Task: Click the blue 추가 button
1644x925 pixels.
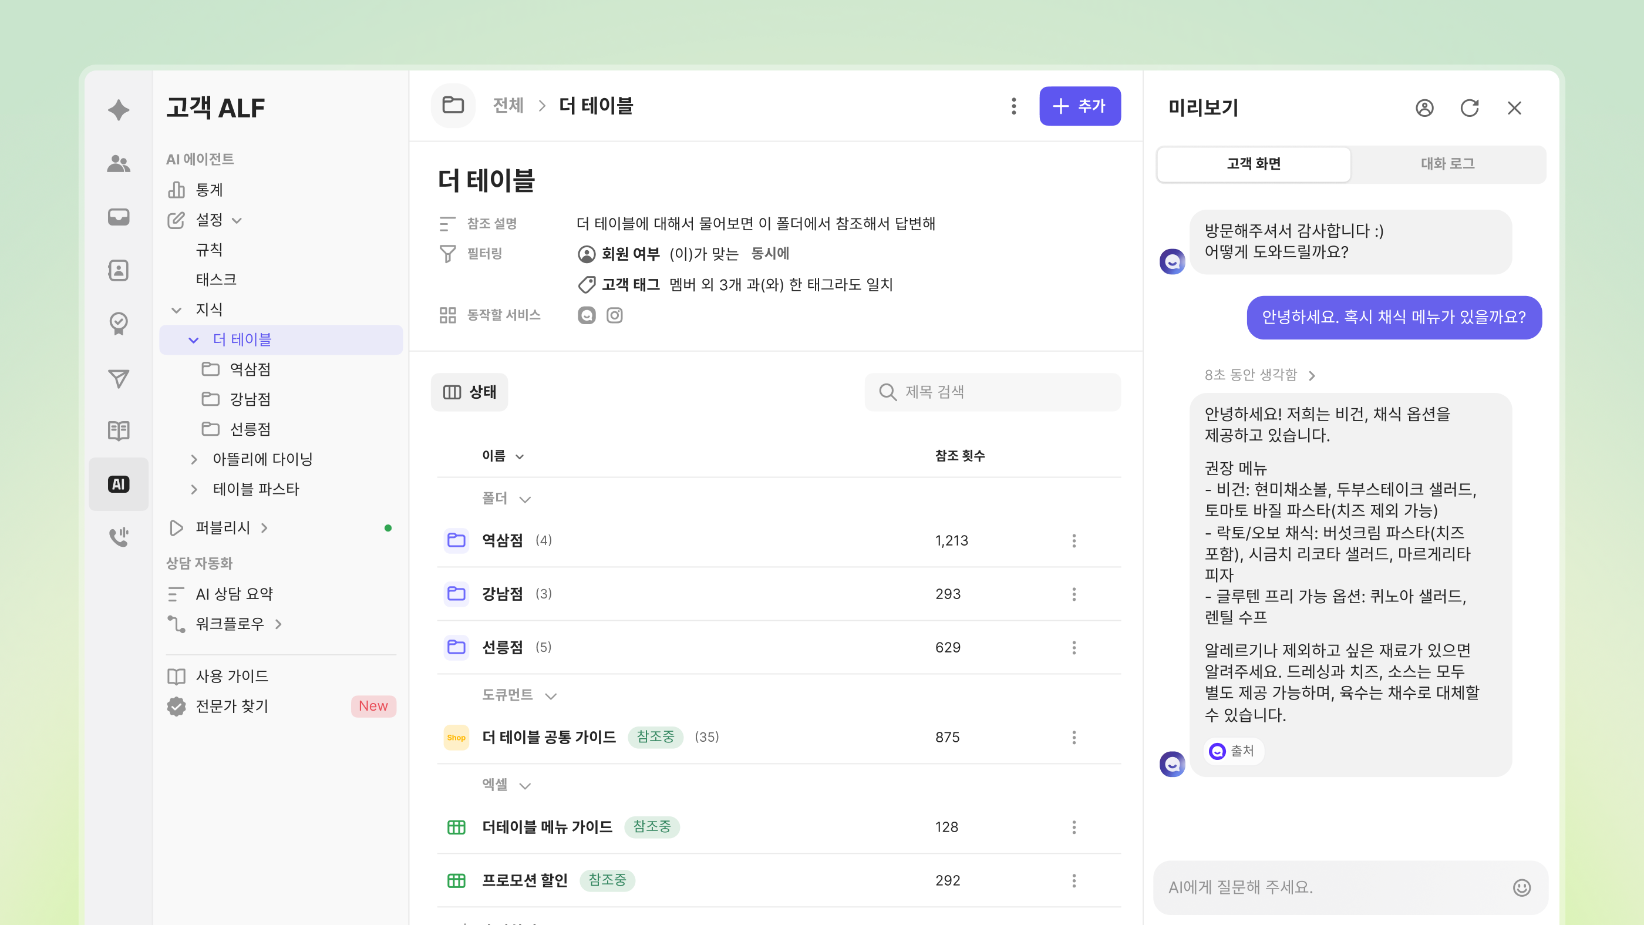Action: click(x=1079, y=106)
